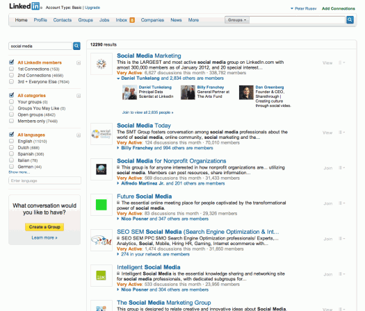Viewport: 365px width, 311px height.
Task: Open Jobs menu
Action: [104, 20]
